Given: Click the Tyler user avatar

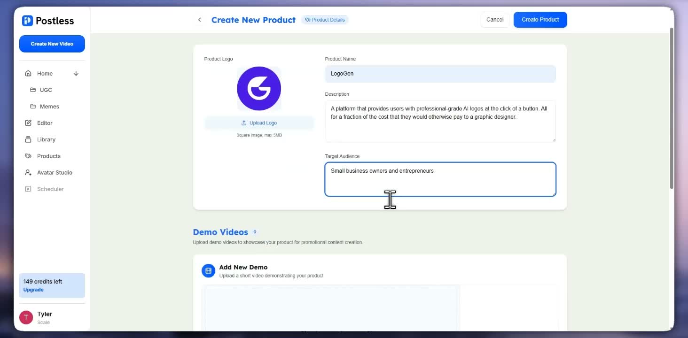Looking at the screenshot, I should [x=26, y=317].
